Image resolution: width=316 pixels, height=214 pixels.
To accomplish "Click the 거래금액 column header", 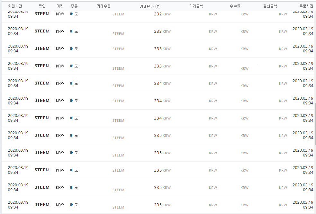I will (x=196, y=6).
